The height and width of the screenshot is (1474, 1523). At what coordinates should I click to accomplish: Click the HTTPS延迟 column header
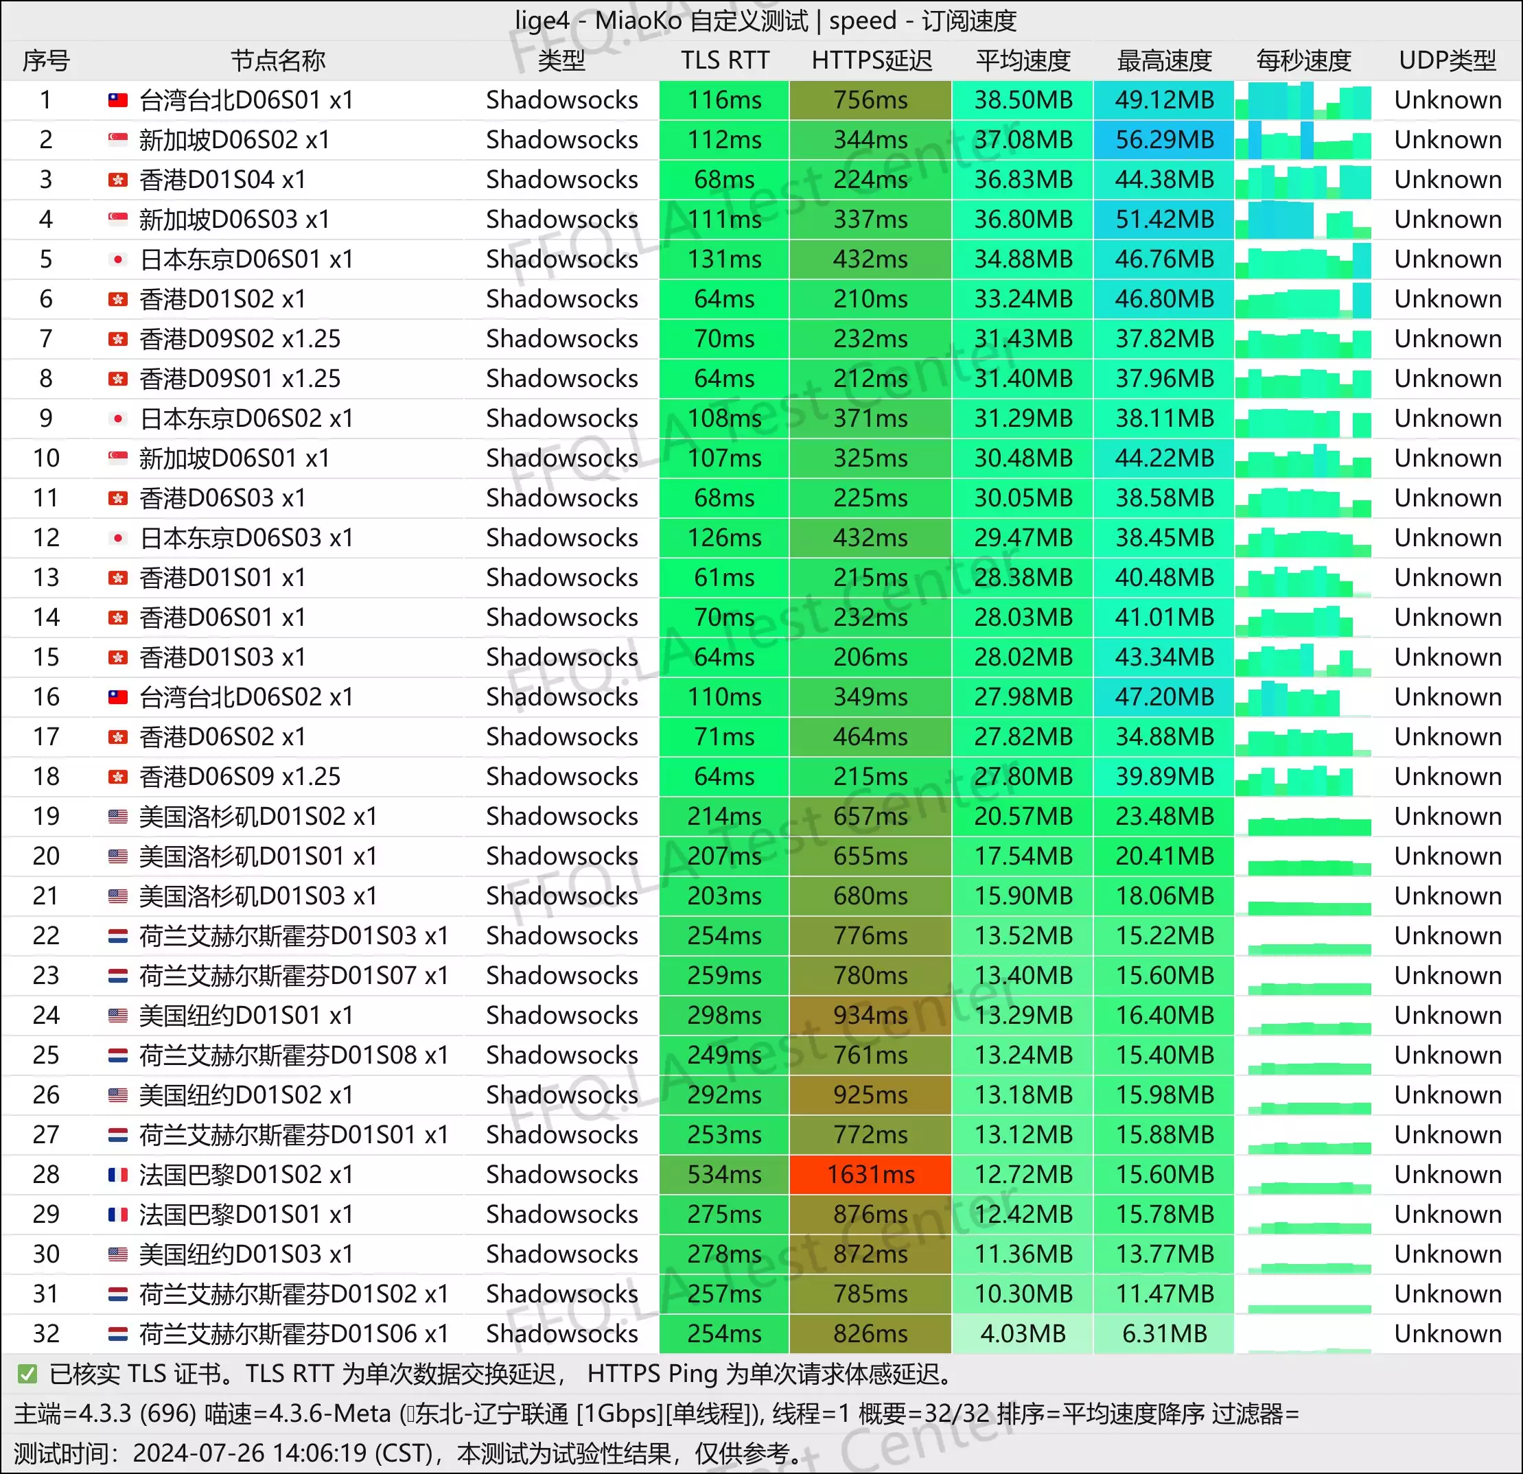871,60
